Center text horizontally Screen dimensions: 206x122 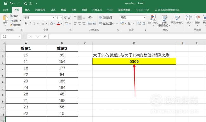(80, 24)
